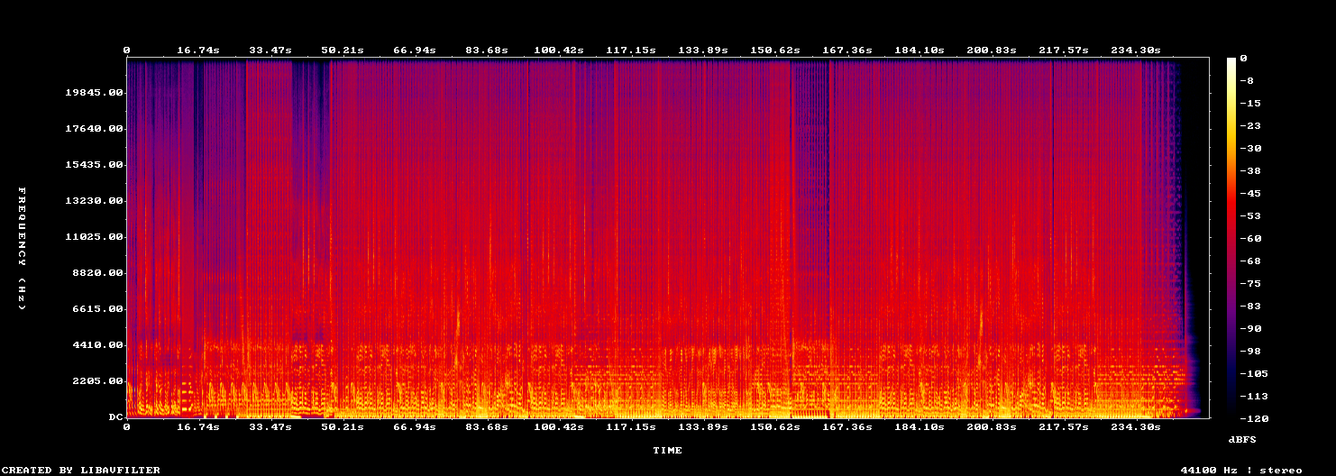Click the 44100 Hz : stereo info text

pyautogui.click(x=1241, y=471)
